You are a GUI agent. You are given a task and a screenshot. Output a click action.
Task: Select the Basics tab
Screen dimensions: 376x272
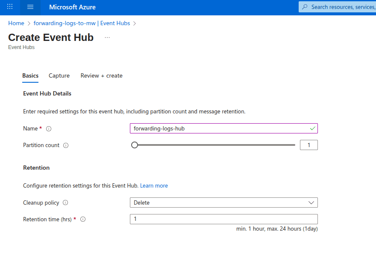pyautogui.click(x=30, y=75)
